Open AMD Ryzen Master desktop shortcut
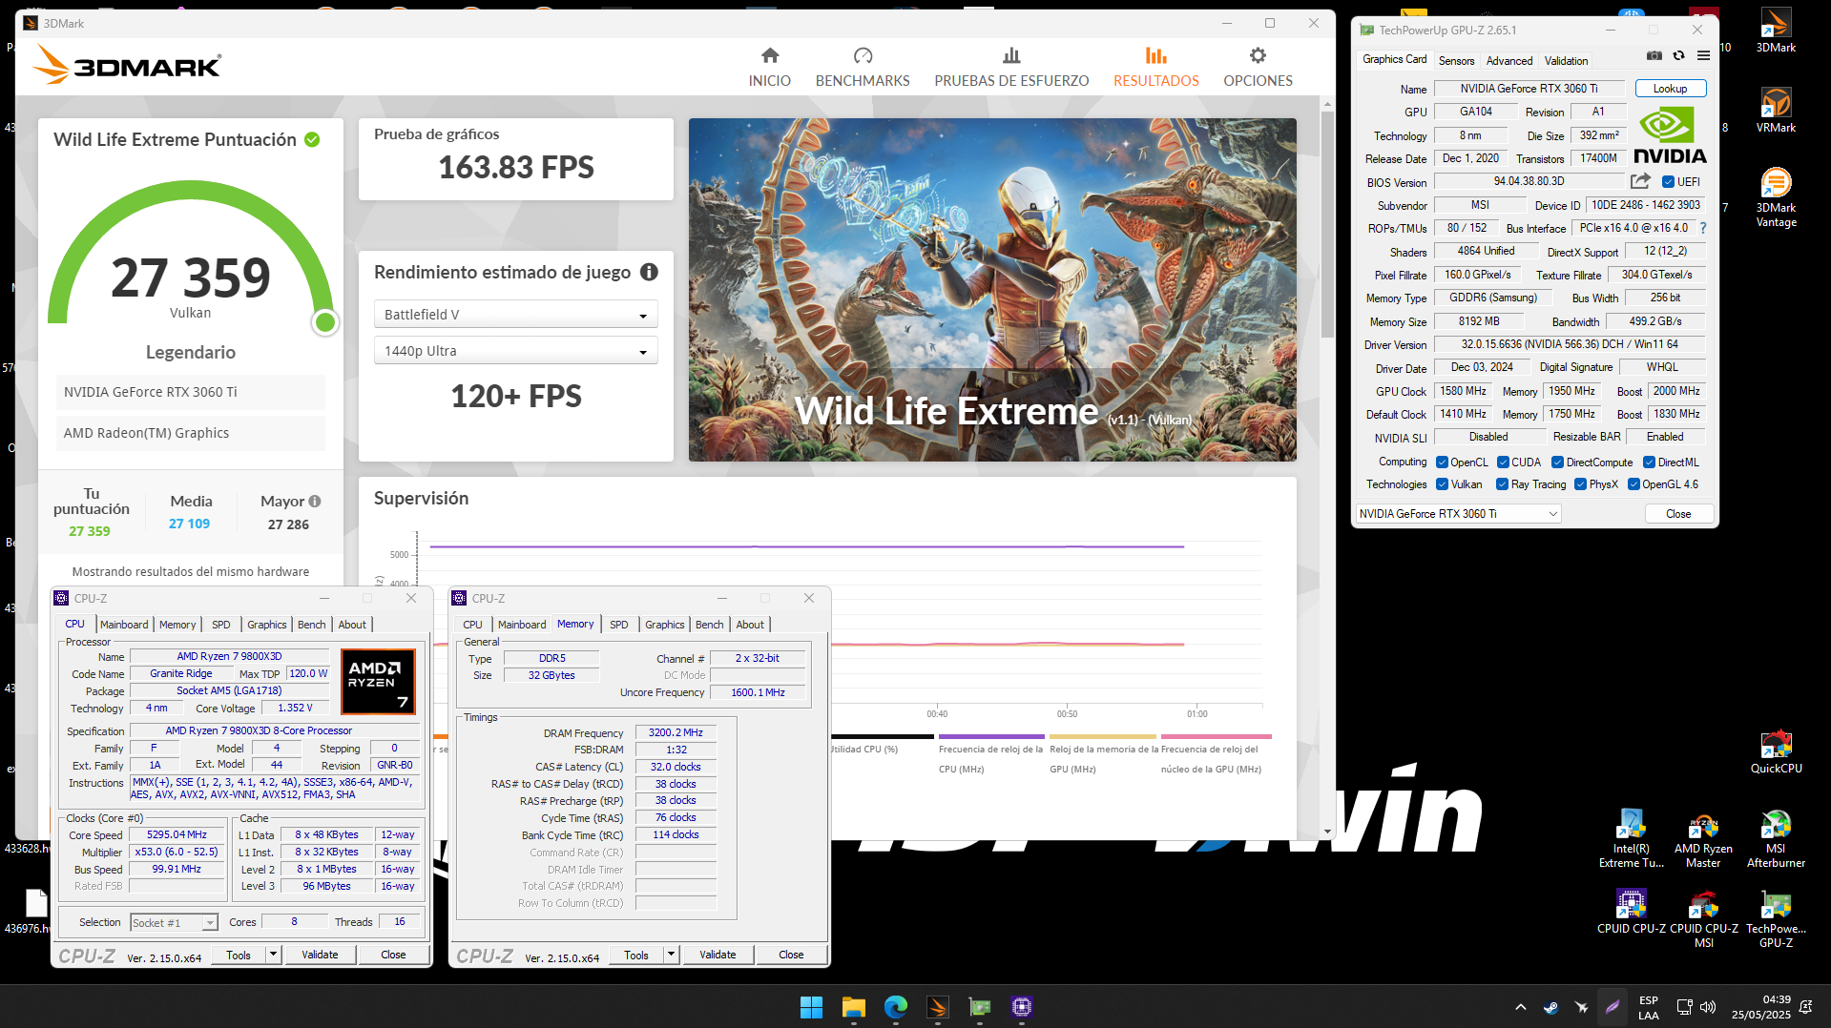 1703,839
